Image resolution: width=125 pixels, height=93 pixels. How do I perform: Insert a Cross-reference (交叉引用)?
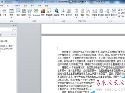[x=69, y=12]
